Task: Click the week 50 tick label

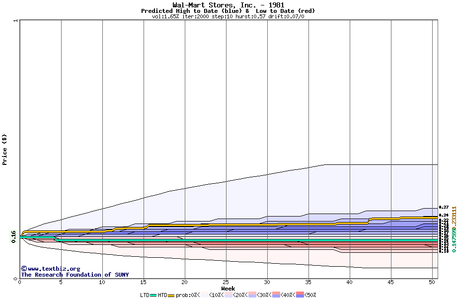Action: tap(432, 283)
